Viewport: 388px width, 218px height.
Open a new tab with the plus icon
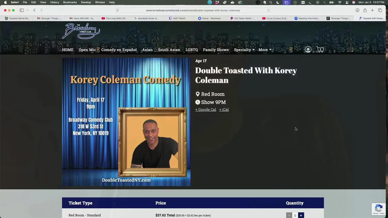click(x=372, y=10)
